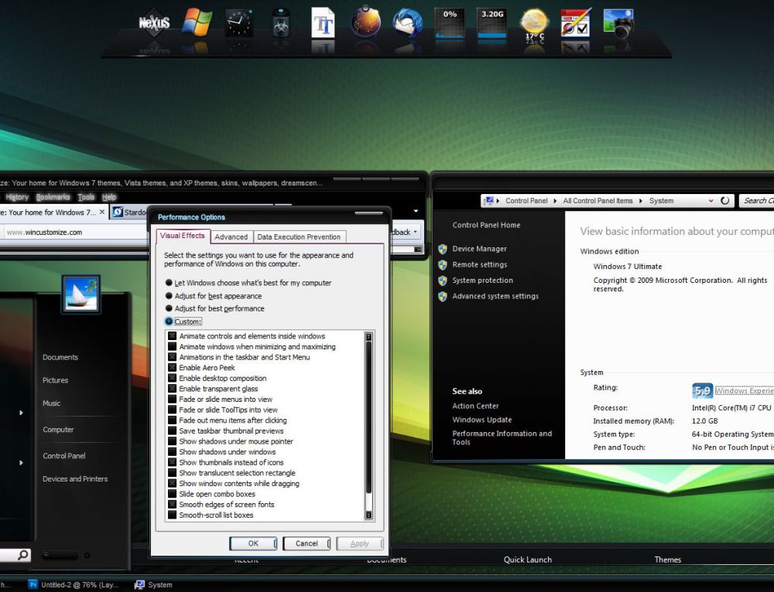Click the fonts document icon in the dock
The image size is (774, 592).
[323, 22]
